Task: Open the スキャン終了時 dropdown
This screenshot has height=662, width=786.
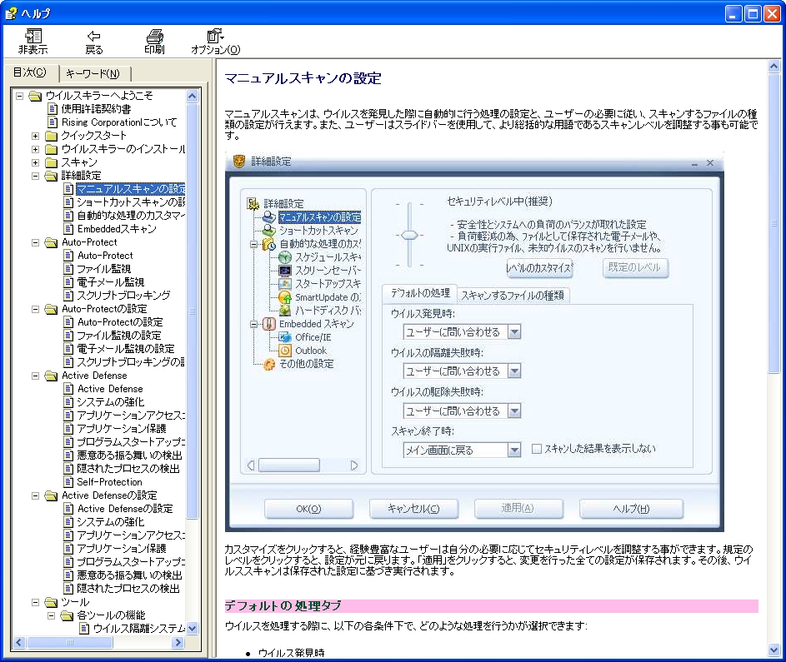Action: [514, 450]
